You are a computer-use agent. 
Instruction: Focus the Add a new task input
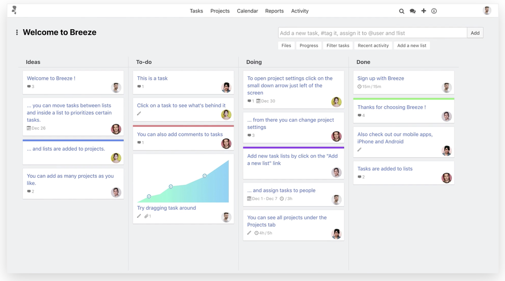point(373,33)
